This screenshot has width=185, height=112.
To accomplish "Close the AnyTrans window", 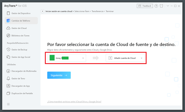I will point(179,6).
